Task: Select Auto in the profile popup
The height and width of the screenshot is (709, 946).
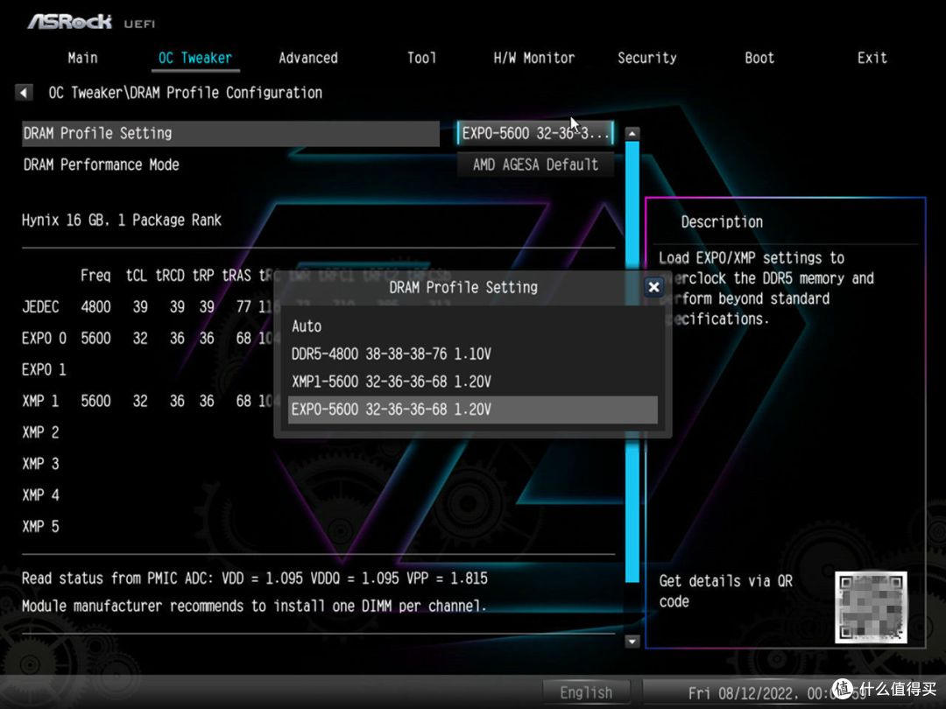Action: 472,326
